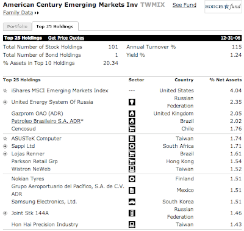The image size is (244, 231).
Task: Click the Hodges fund logo banner
Action: (223, 7)
